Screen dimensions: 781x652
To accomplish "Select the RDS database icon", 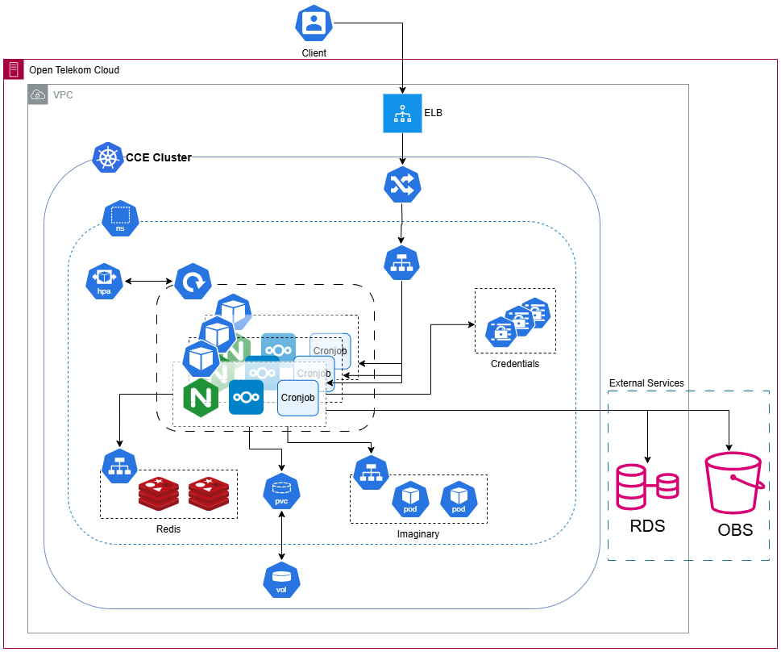I will coord(646,487).
